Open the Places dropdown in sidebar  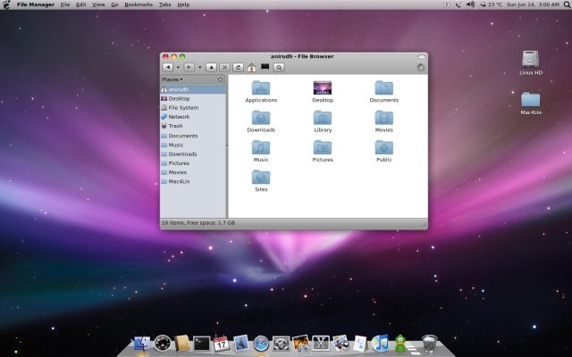pos(172,79)
